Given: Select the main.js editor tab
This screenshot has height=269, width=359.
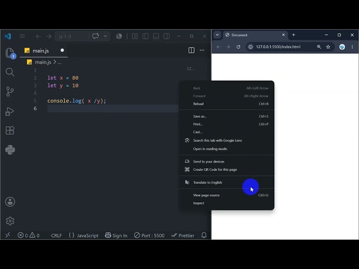Looking at the screenshot, I should pos(44,50).
